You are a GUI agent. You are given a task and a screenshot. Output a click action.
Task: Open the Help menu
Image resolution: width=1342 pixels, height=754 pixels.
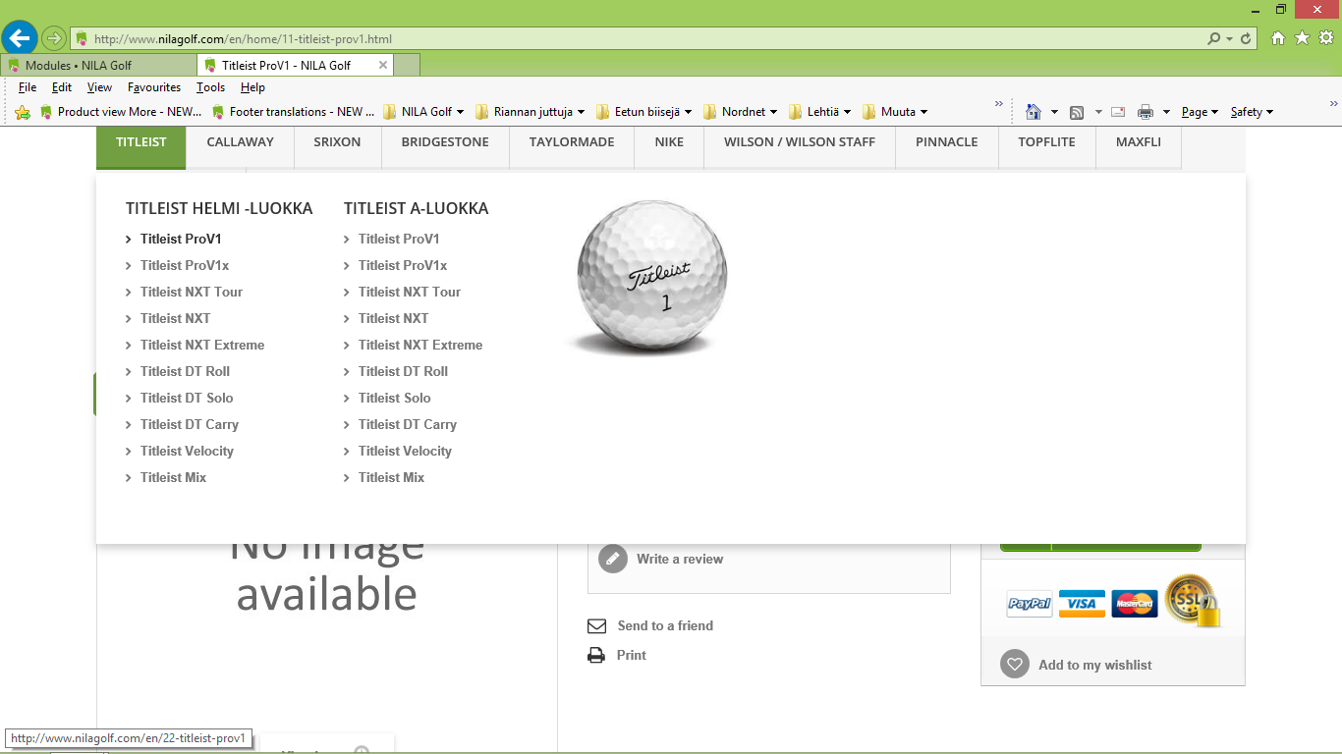[252, 87]
